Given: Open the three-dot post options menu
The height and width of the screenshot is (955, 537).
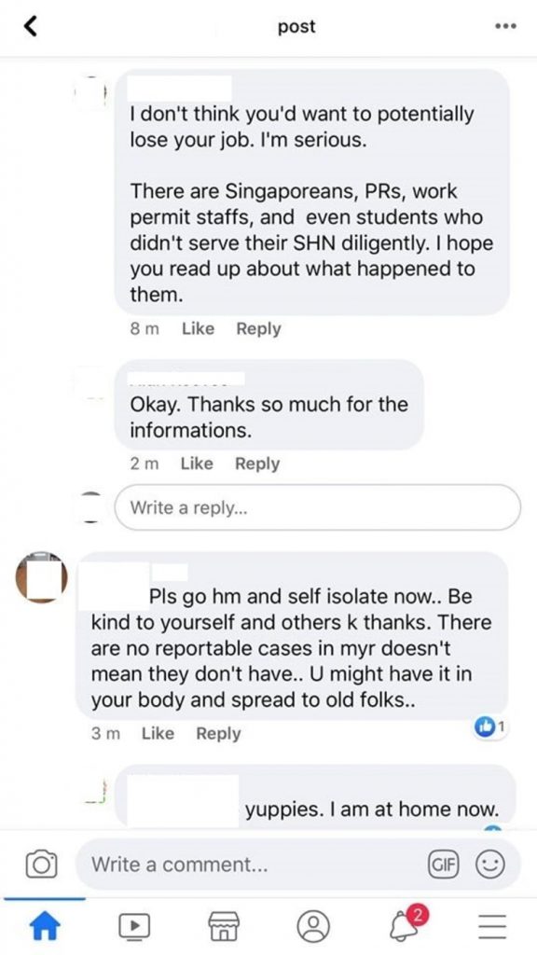Looking at the screenshot, I should coord(505,26).
